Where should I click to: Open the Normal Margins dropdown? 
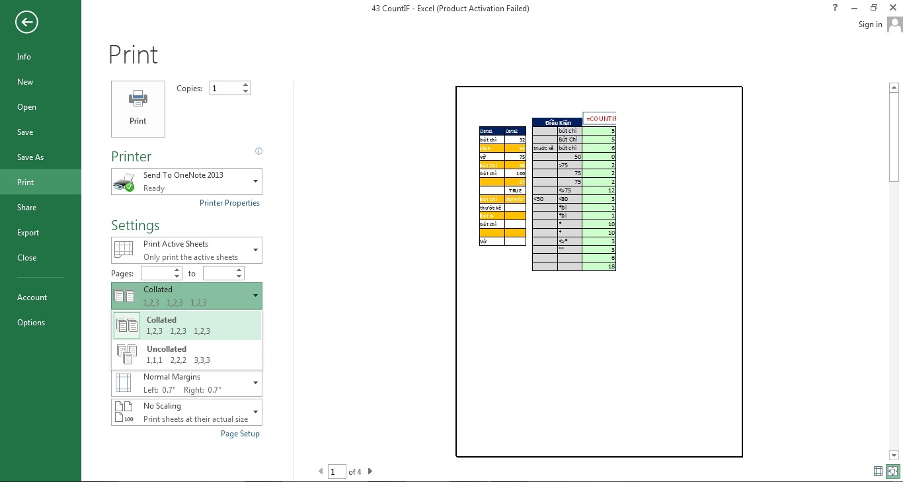[187, 383]
